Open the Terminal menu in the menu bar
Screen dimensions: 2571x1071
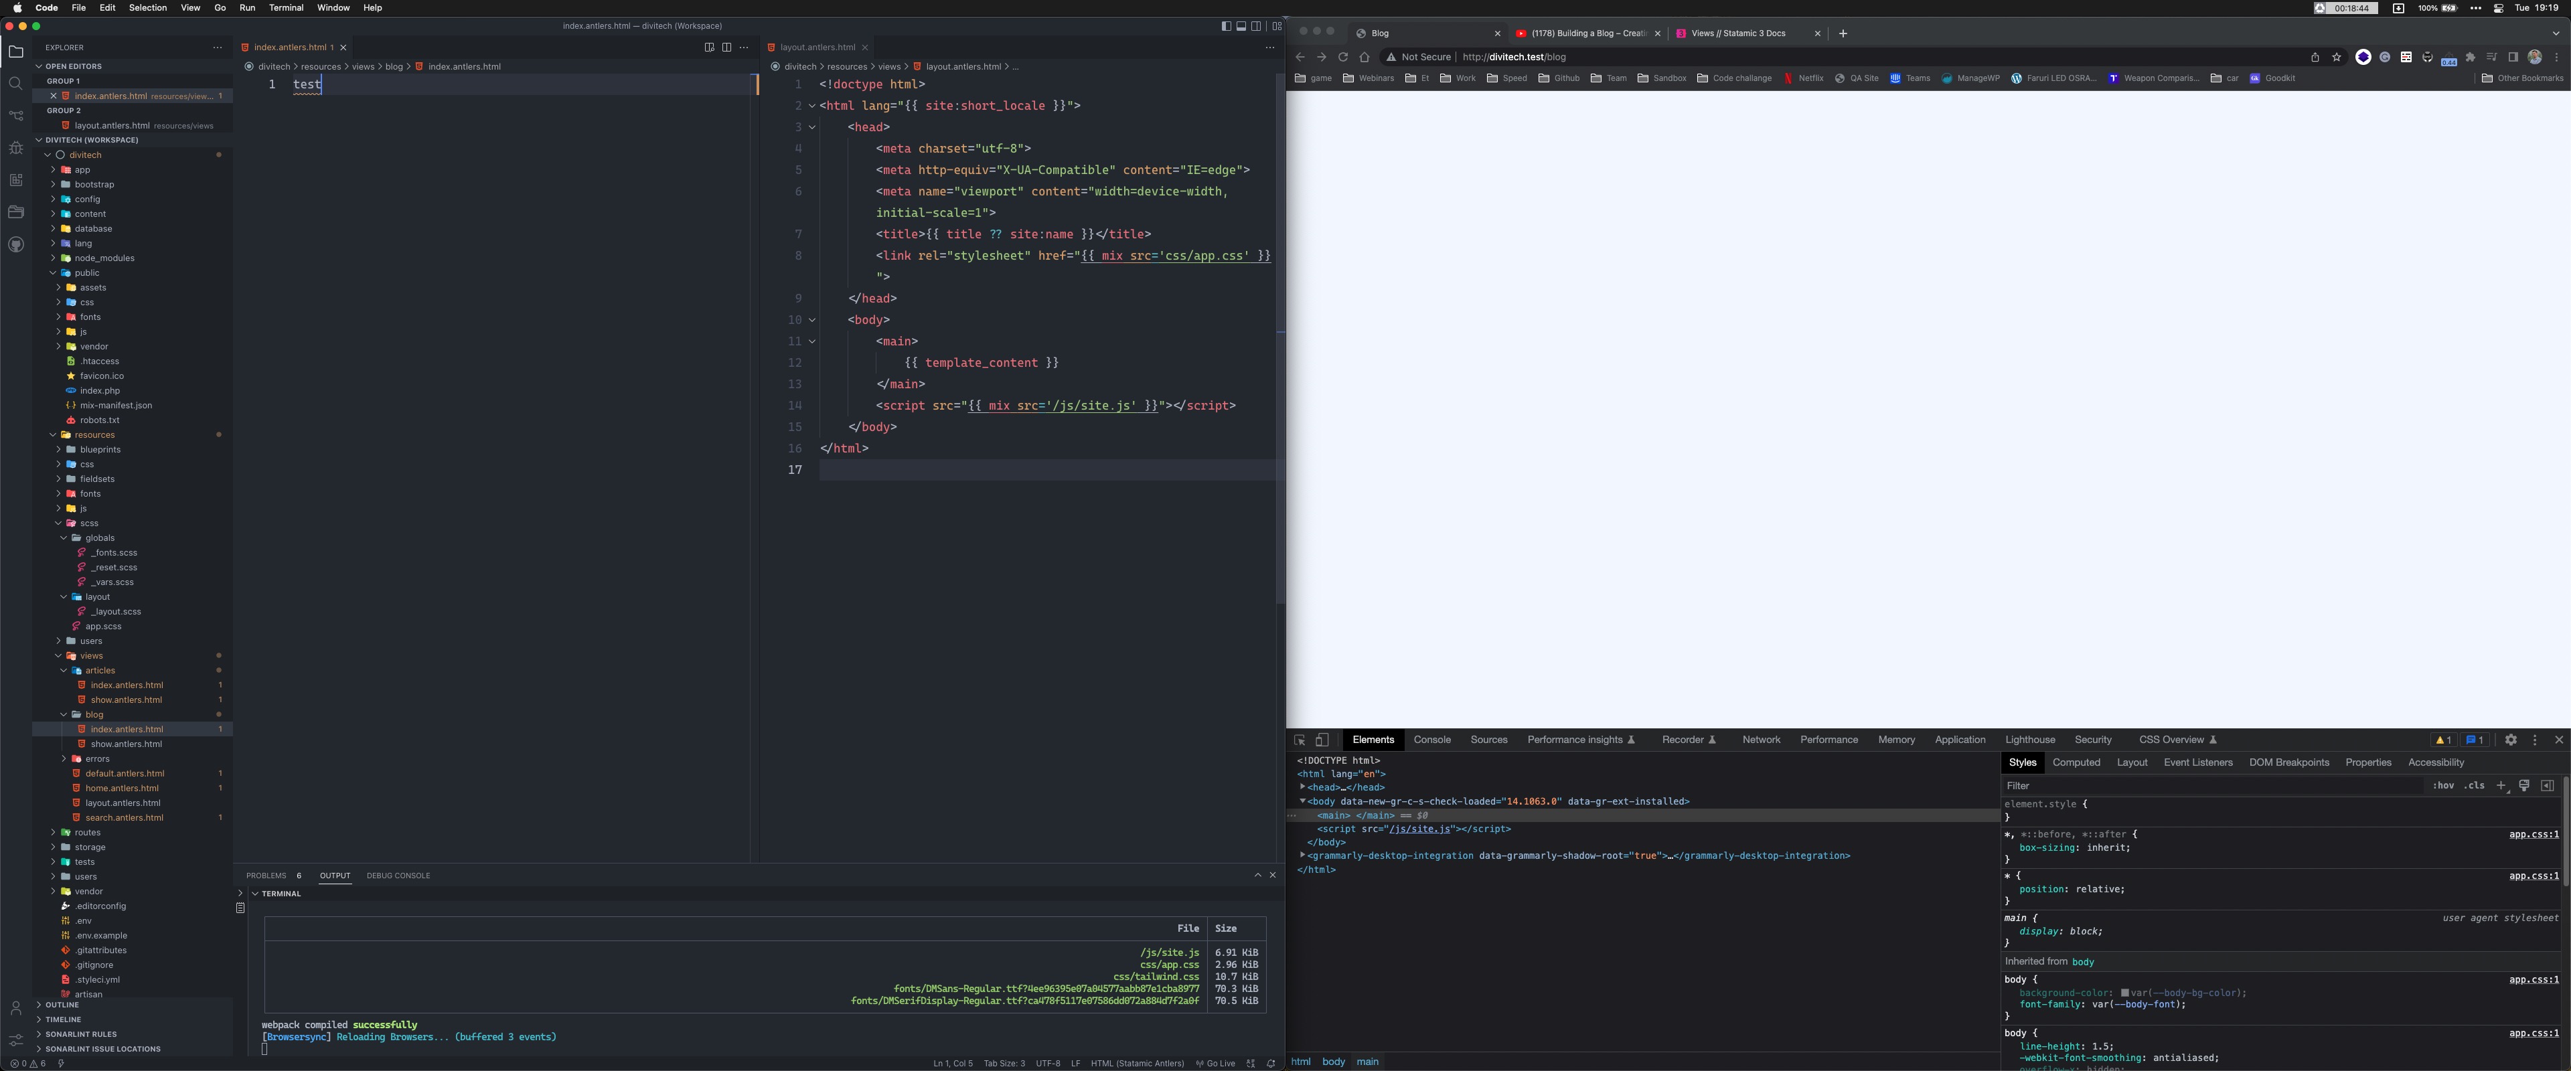[287, 7]
